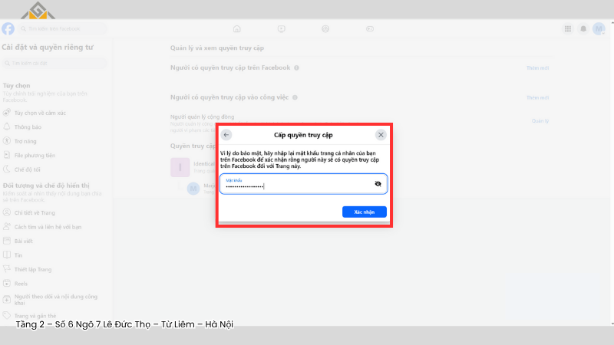
Task: Click the Facebook logo icon
Action: (x=8, y=29)
